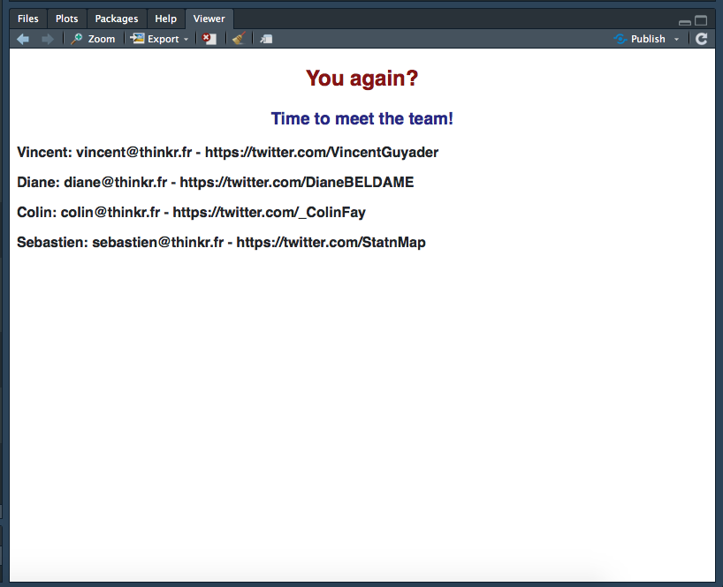Open the Export dropdown menu

pyautogui.click(x=160, y=39)
